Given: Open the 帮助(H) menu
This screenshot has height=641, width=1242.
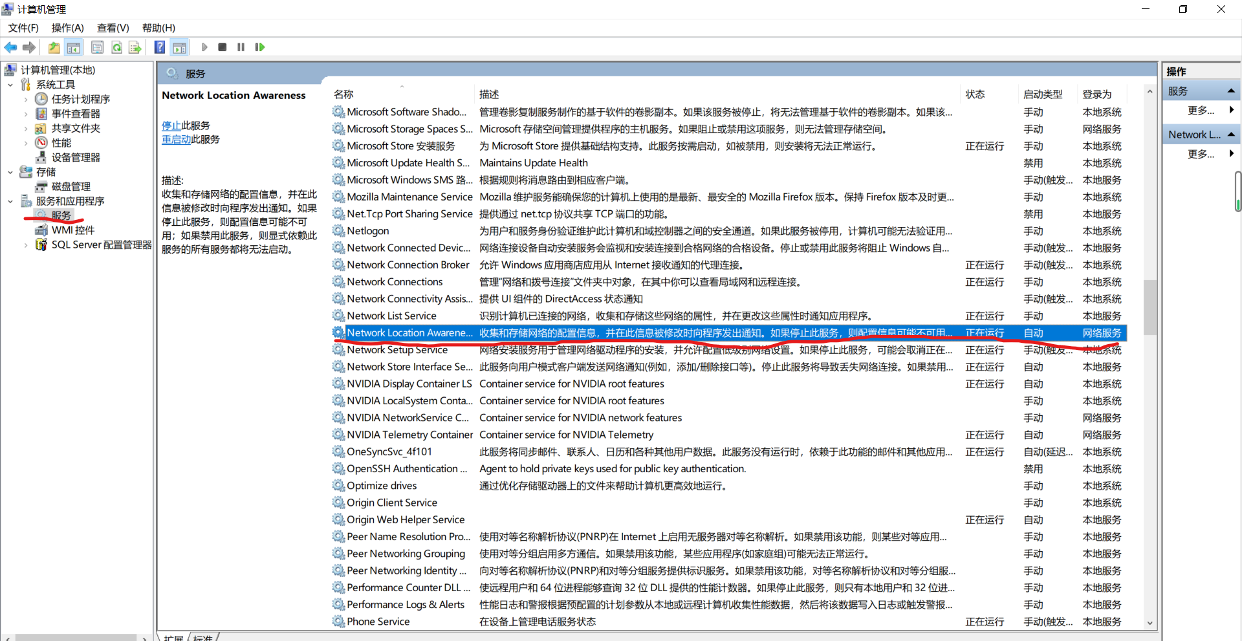Looking at the screenshot, I should (x=158, y=28).
